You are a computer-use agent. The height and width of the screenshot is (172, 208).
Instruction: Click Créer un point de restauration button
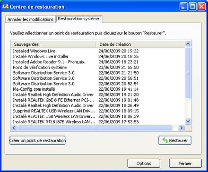click(x=37, y=140)
